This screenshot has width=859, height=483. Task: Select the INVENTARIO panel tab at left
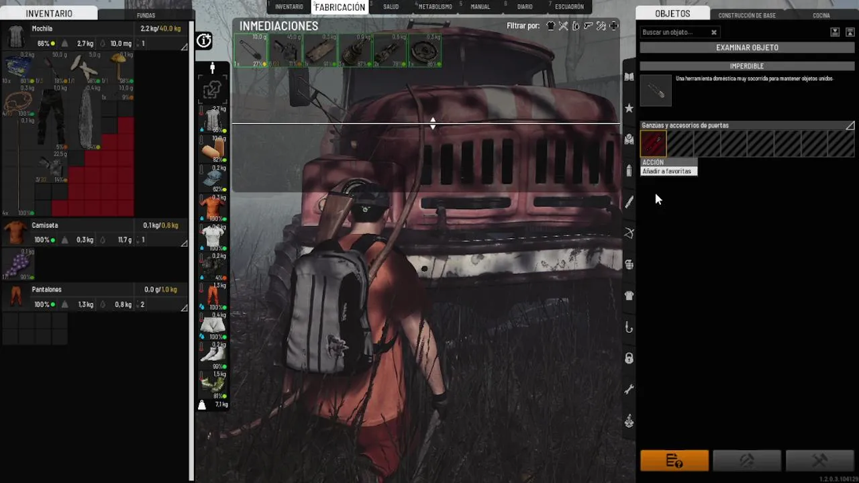click(49, 13)
